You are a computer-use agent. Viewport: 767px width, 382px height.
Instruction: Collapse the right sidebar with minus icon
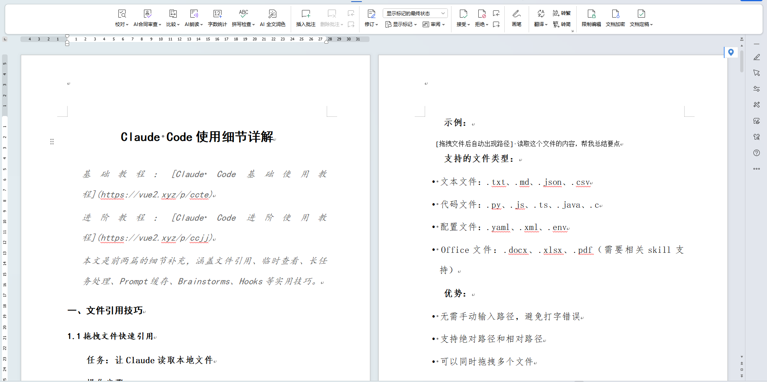(757, 44)
